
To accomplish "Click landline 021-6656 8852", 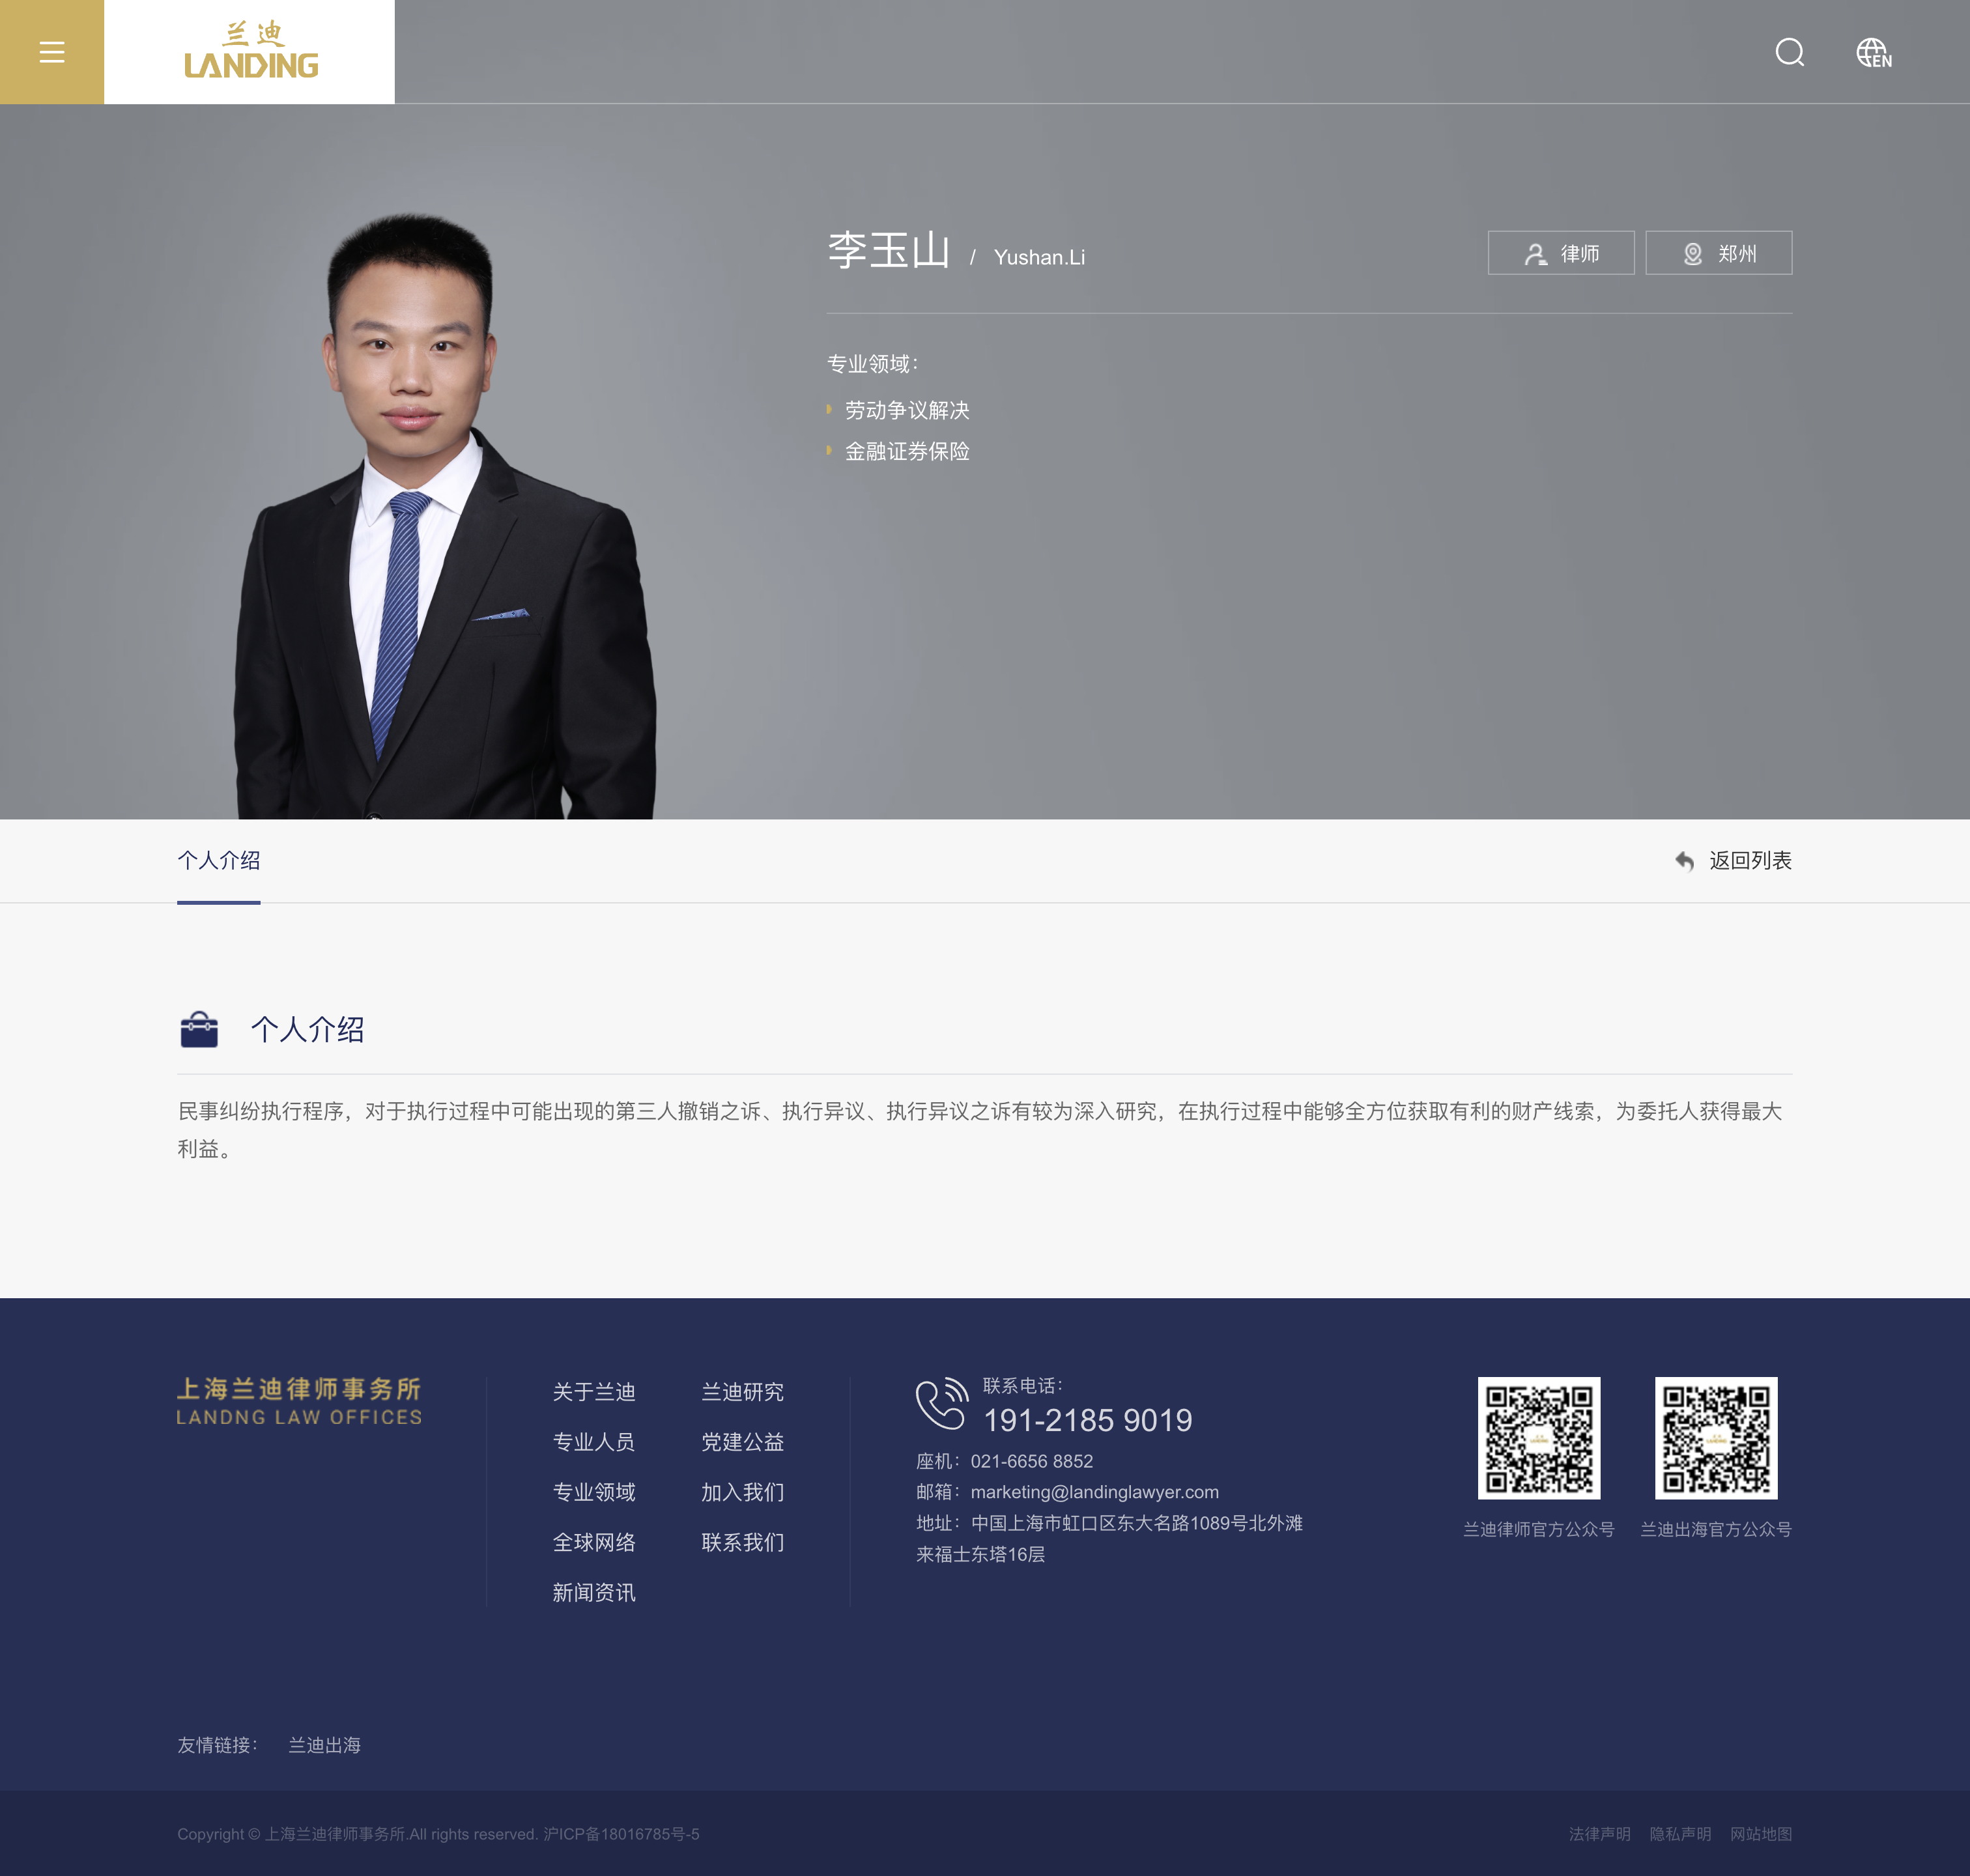I will [1032, 1461].
